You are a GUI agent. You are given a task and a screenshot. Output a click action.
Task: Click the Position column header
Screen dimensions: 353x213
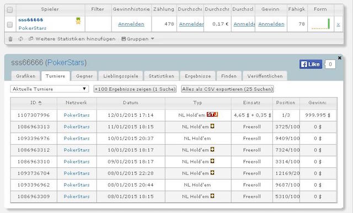click(x=286, y=103)
